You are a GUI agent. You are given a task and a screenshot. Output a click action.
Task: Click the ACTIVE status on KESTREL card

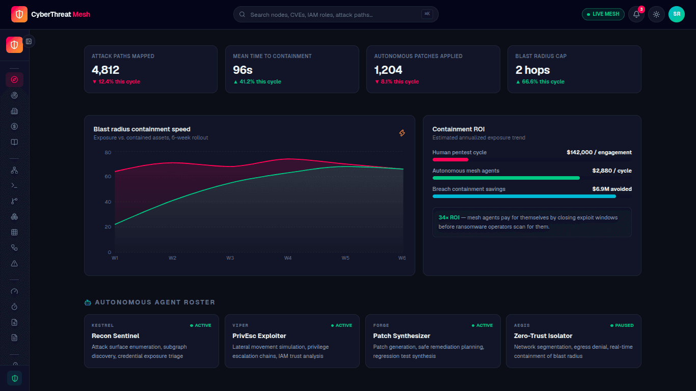pos(201,325)
